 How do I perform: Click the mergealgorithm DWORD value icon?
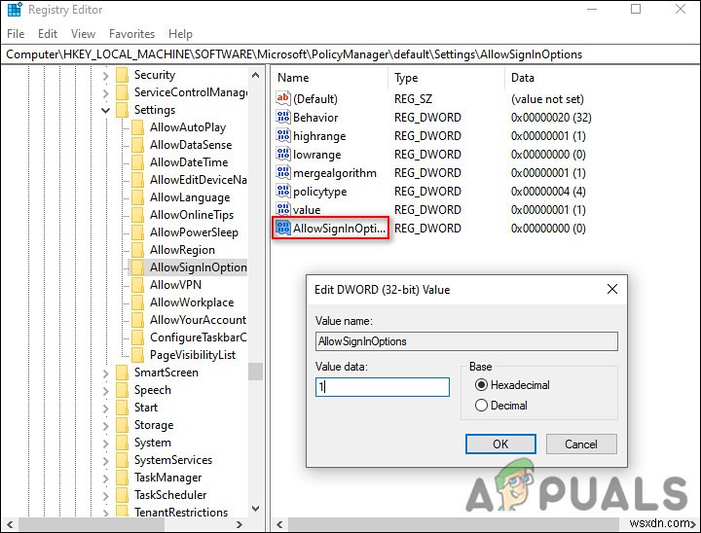(283, 172)
